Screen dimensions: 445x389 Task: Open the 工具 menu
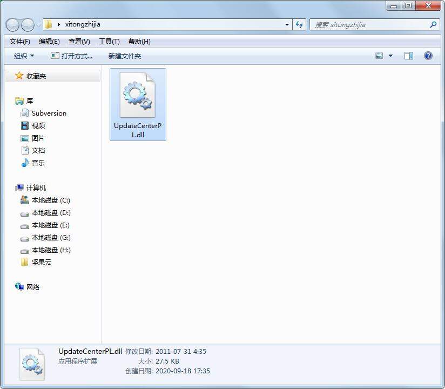[110, 41]
